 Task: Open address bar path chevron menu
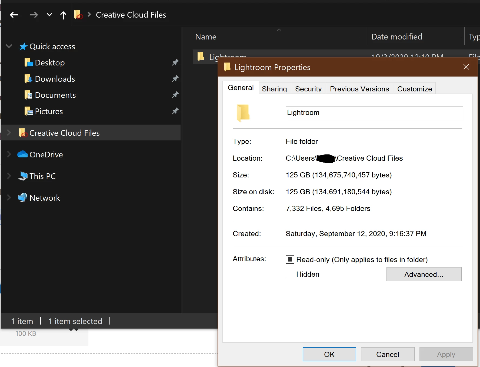[x=89, y=14]
